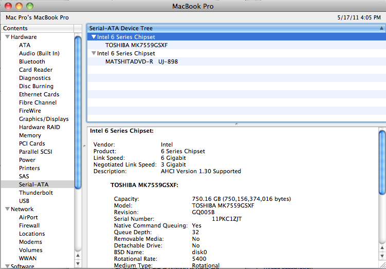Click the Serial-ATA Device Tree column header

236,28
